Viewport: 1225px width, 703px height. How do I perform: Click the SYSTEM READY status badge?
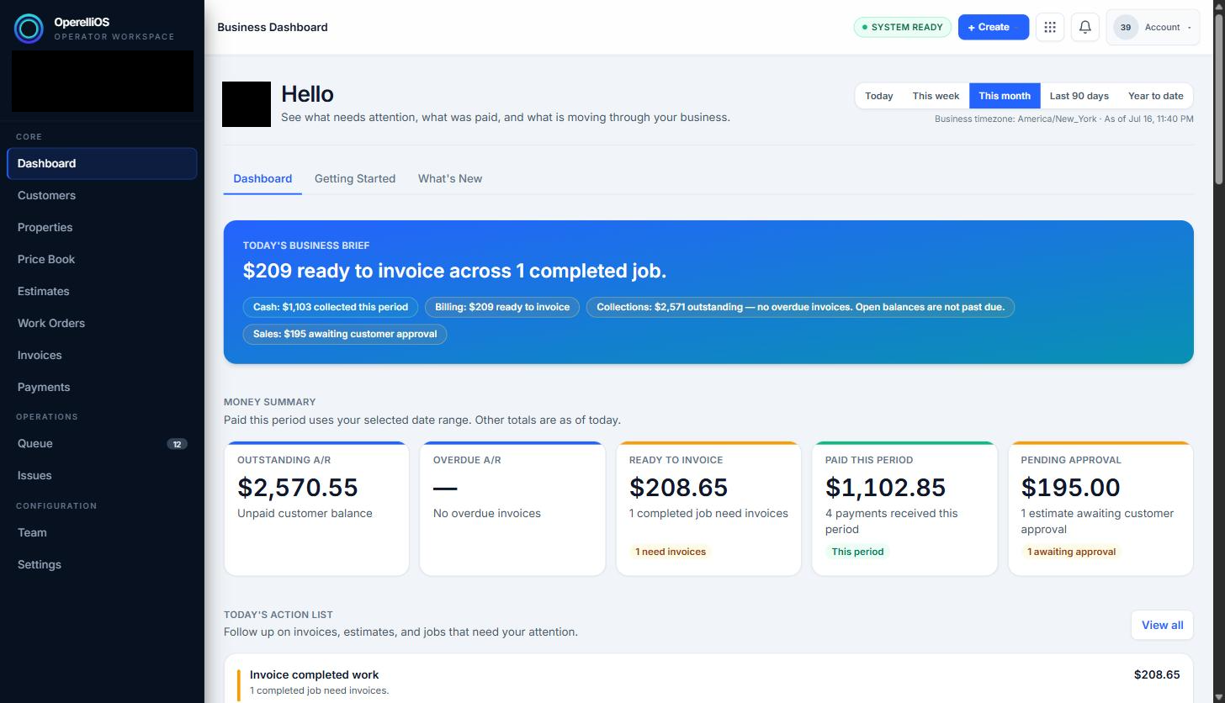coord(902,27)
